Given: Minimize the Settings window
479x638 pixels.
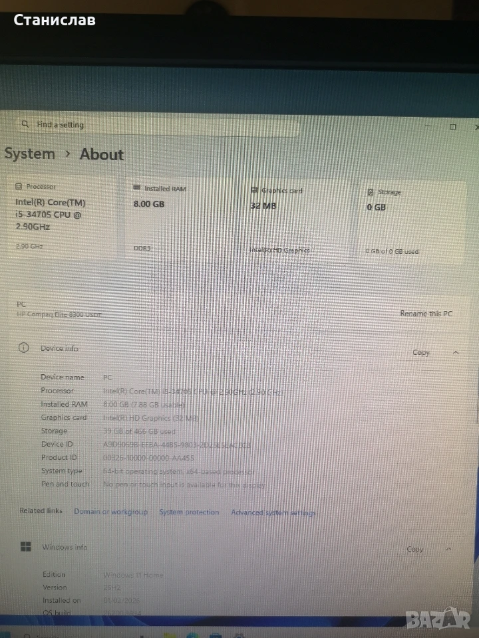Looking at the screenshot, I should (x=428, y=126).
